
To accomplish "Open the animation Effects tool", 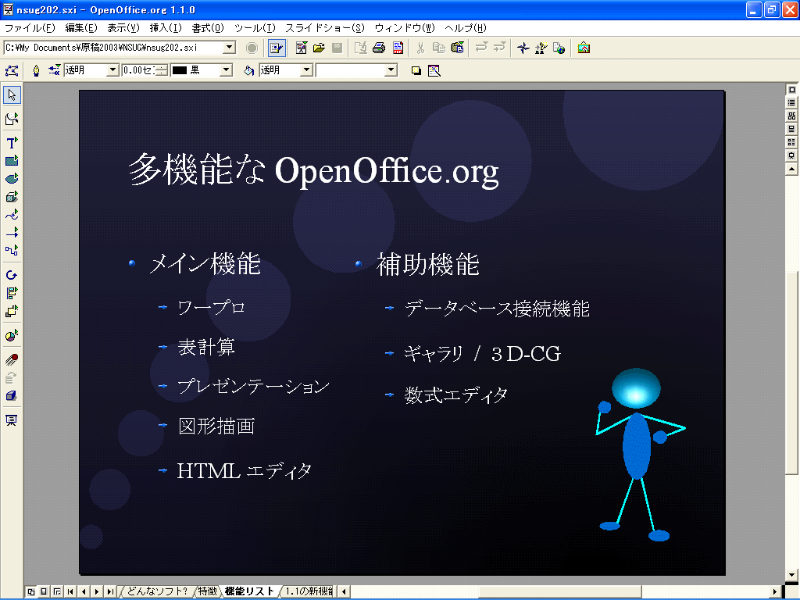I will [x=12, y=359].
